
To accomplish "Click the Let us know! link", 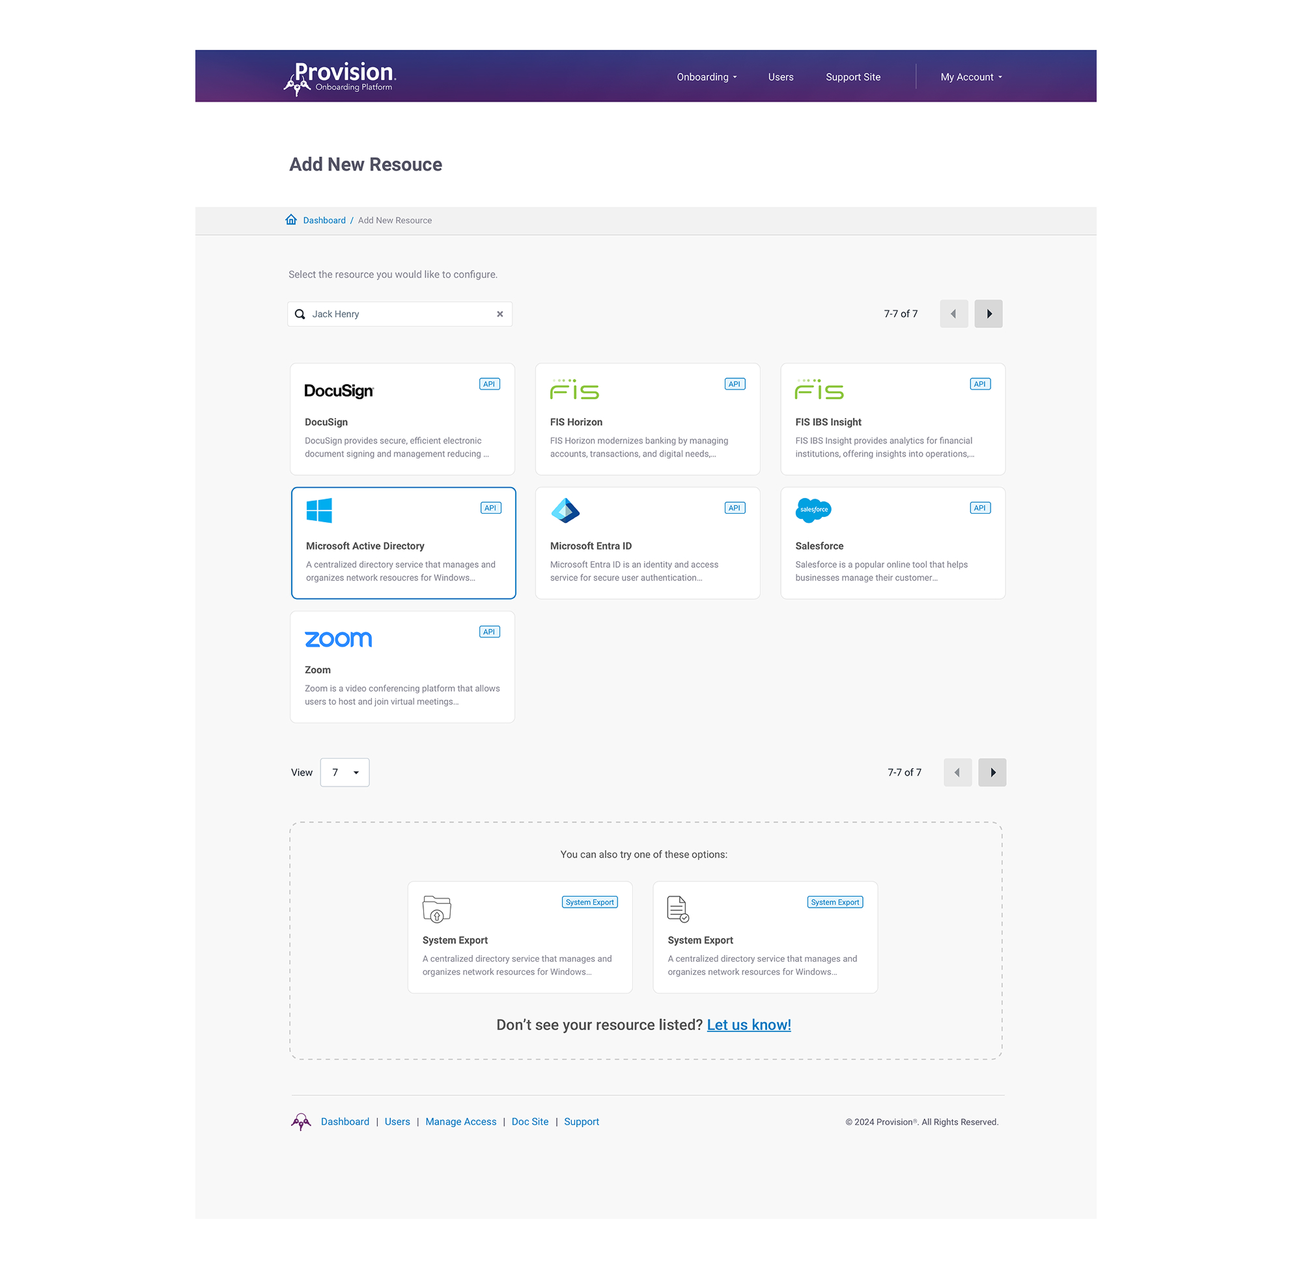I will point(748,1025).
